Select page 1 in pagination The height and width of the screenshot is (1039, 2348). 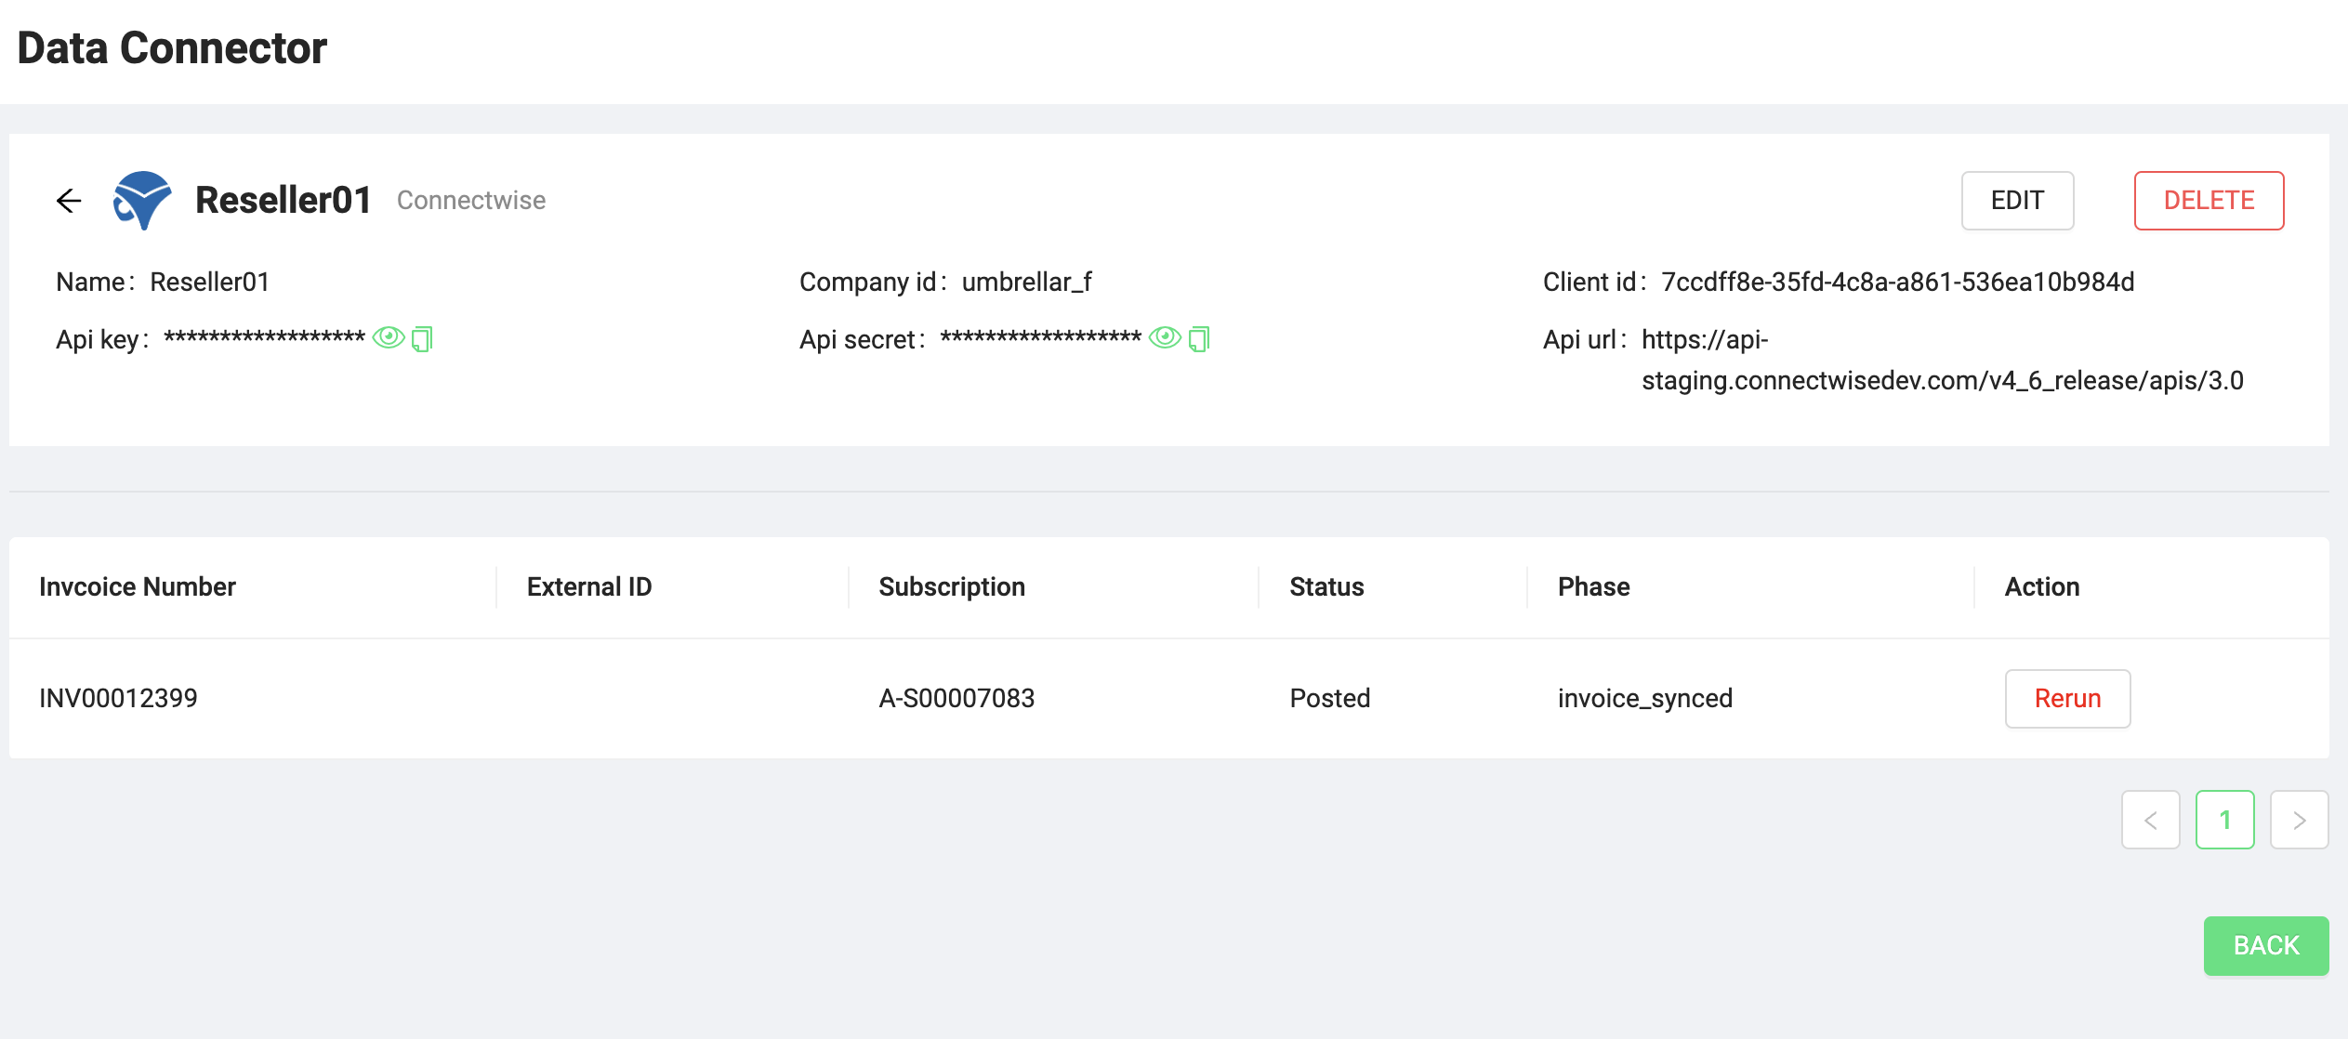point(2225,819)
